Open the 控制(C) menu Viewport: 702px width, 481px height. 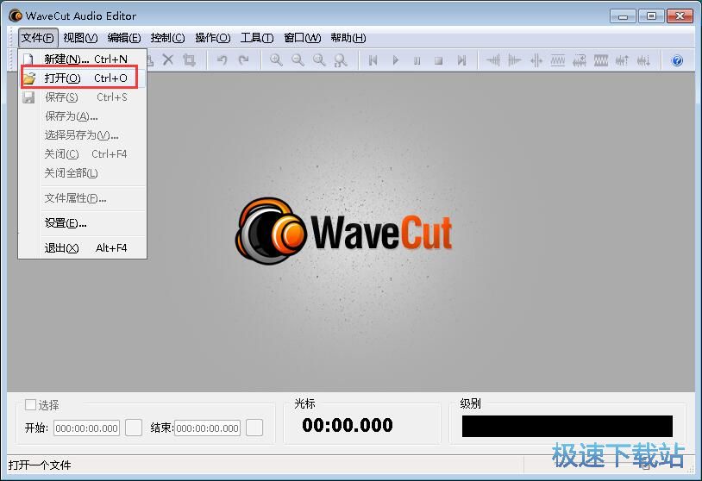pos(167,38)
